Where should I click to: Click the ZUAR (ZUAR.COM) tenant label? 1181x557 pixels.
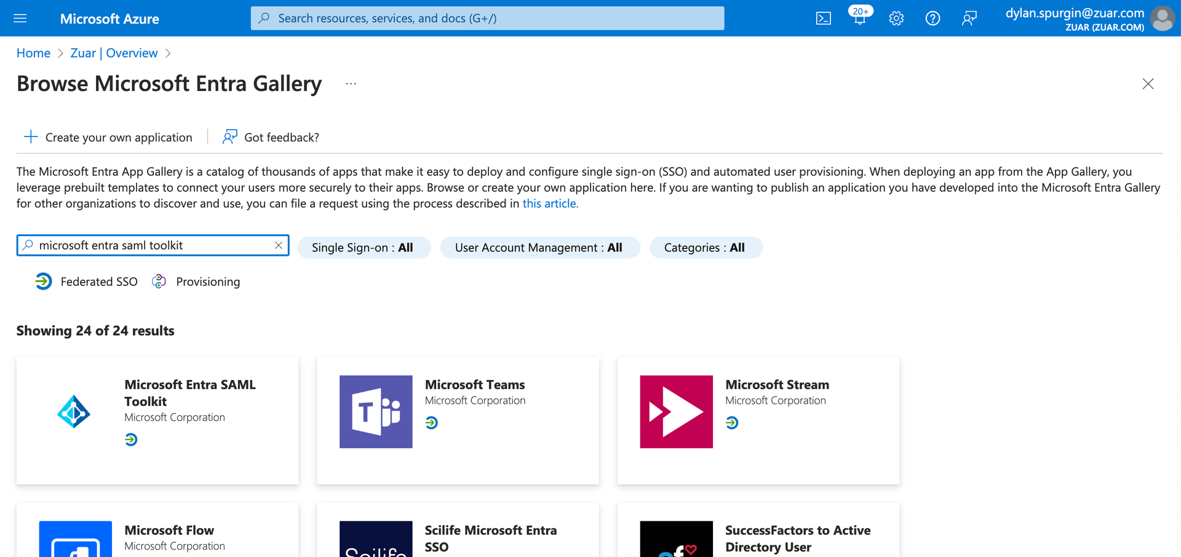pyautogui.click(x=1105, y=28)
